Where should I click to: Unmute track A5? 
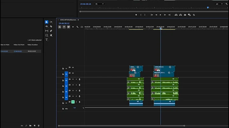point(73,102)
